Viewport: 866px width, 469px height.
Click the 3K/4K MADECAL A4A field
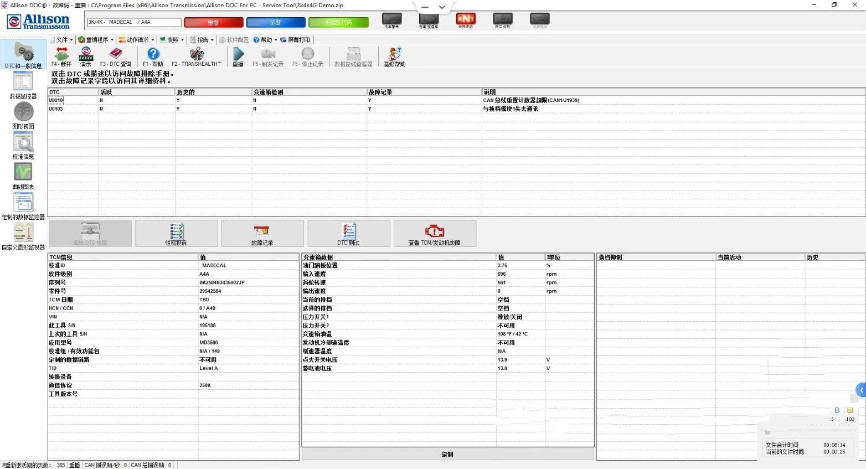tap(134, 22)
